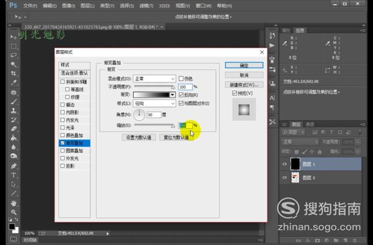Select the Crop tool
The width and height of the screenshot is (373, 245).
13,73
